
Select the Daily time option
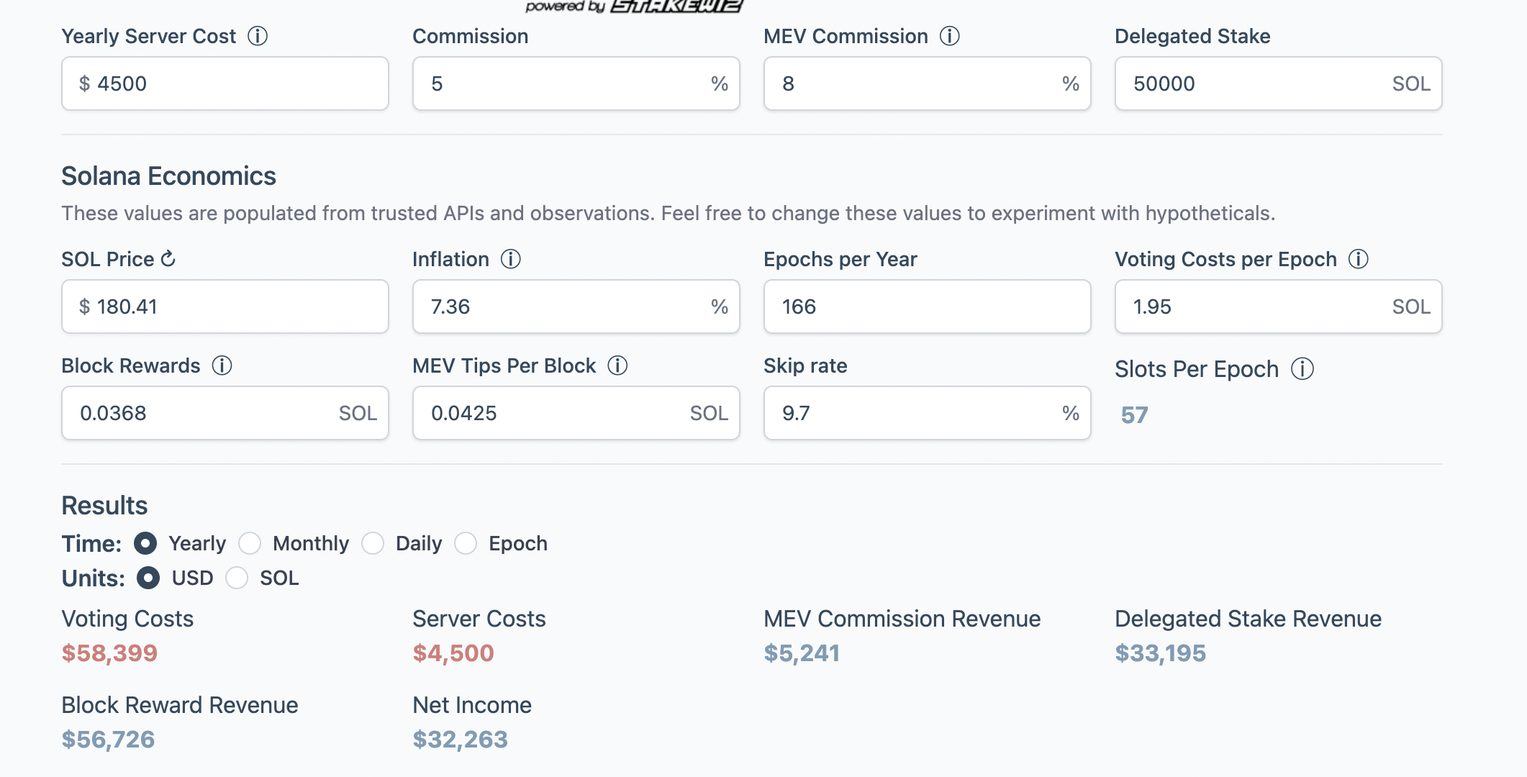tap(373, 543)
